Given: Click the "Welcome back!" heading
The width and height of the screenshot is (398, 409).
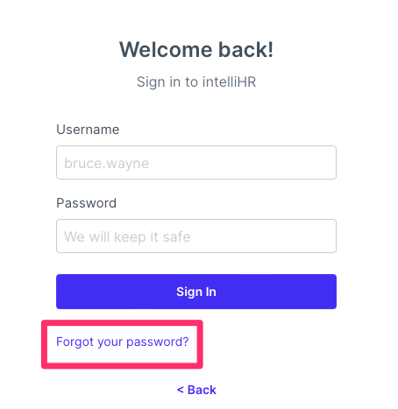Looking at the screenshot, I should (x=196, y=49).
